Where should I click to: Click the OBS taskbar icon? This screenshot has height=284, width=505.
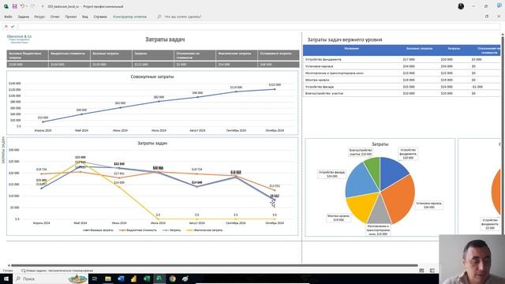pyautogui.click(x=185, y=278)
